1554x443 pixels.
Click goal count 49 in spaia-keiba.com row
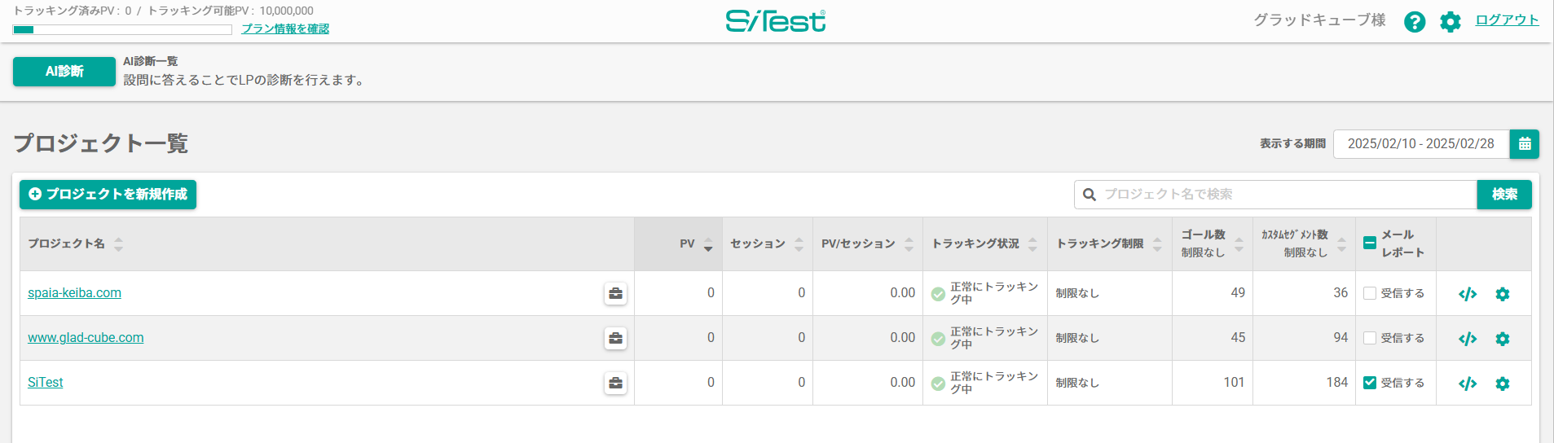(1238, 293)
